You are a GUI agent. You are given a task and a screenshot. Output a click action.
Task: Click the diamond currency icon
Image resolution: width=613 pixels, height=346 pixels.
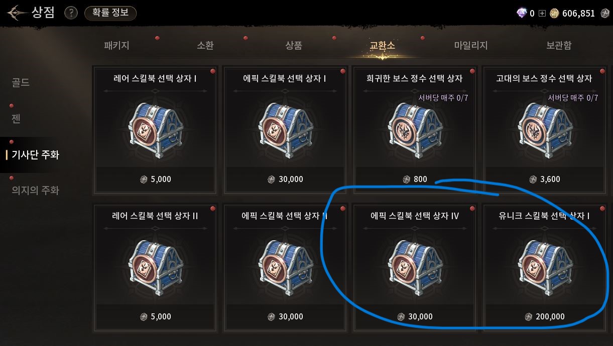tap(522, 14)
